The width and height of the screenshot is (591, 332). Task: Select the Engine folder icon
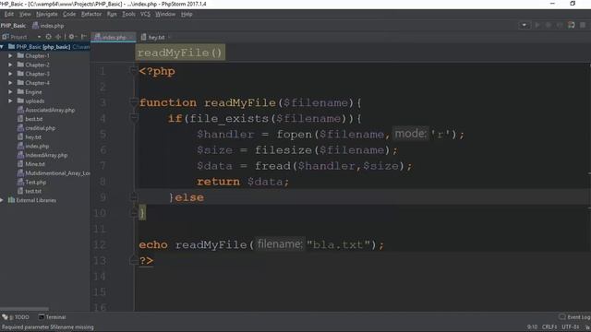(x=20, y=92)
